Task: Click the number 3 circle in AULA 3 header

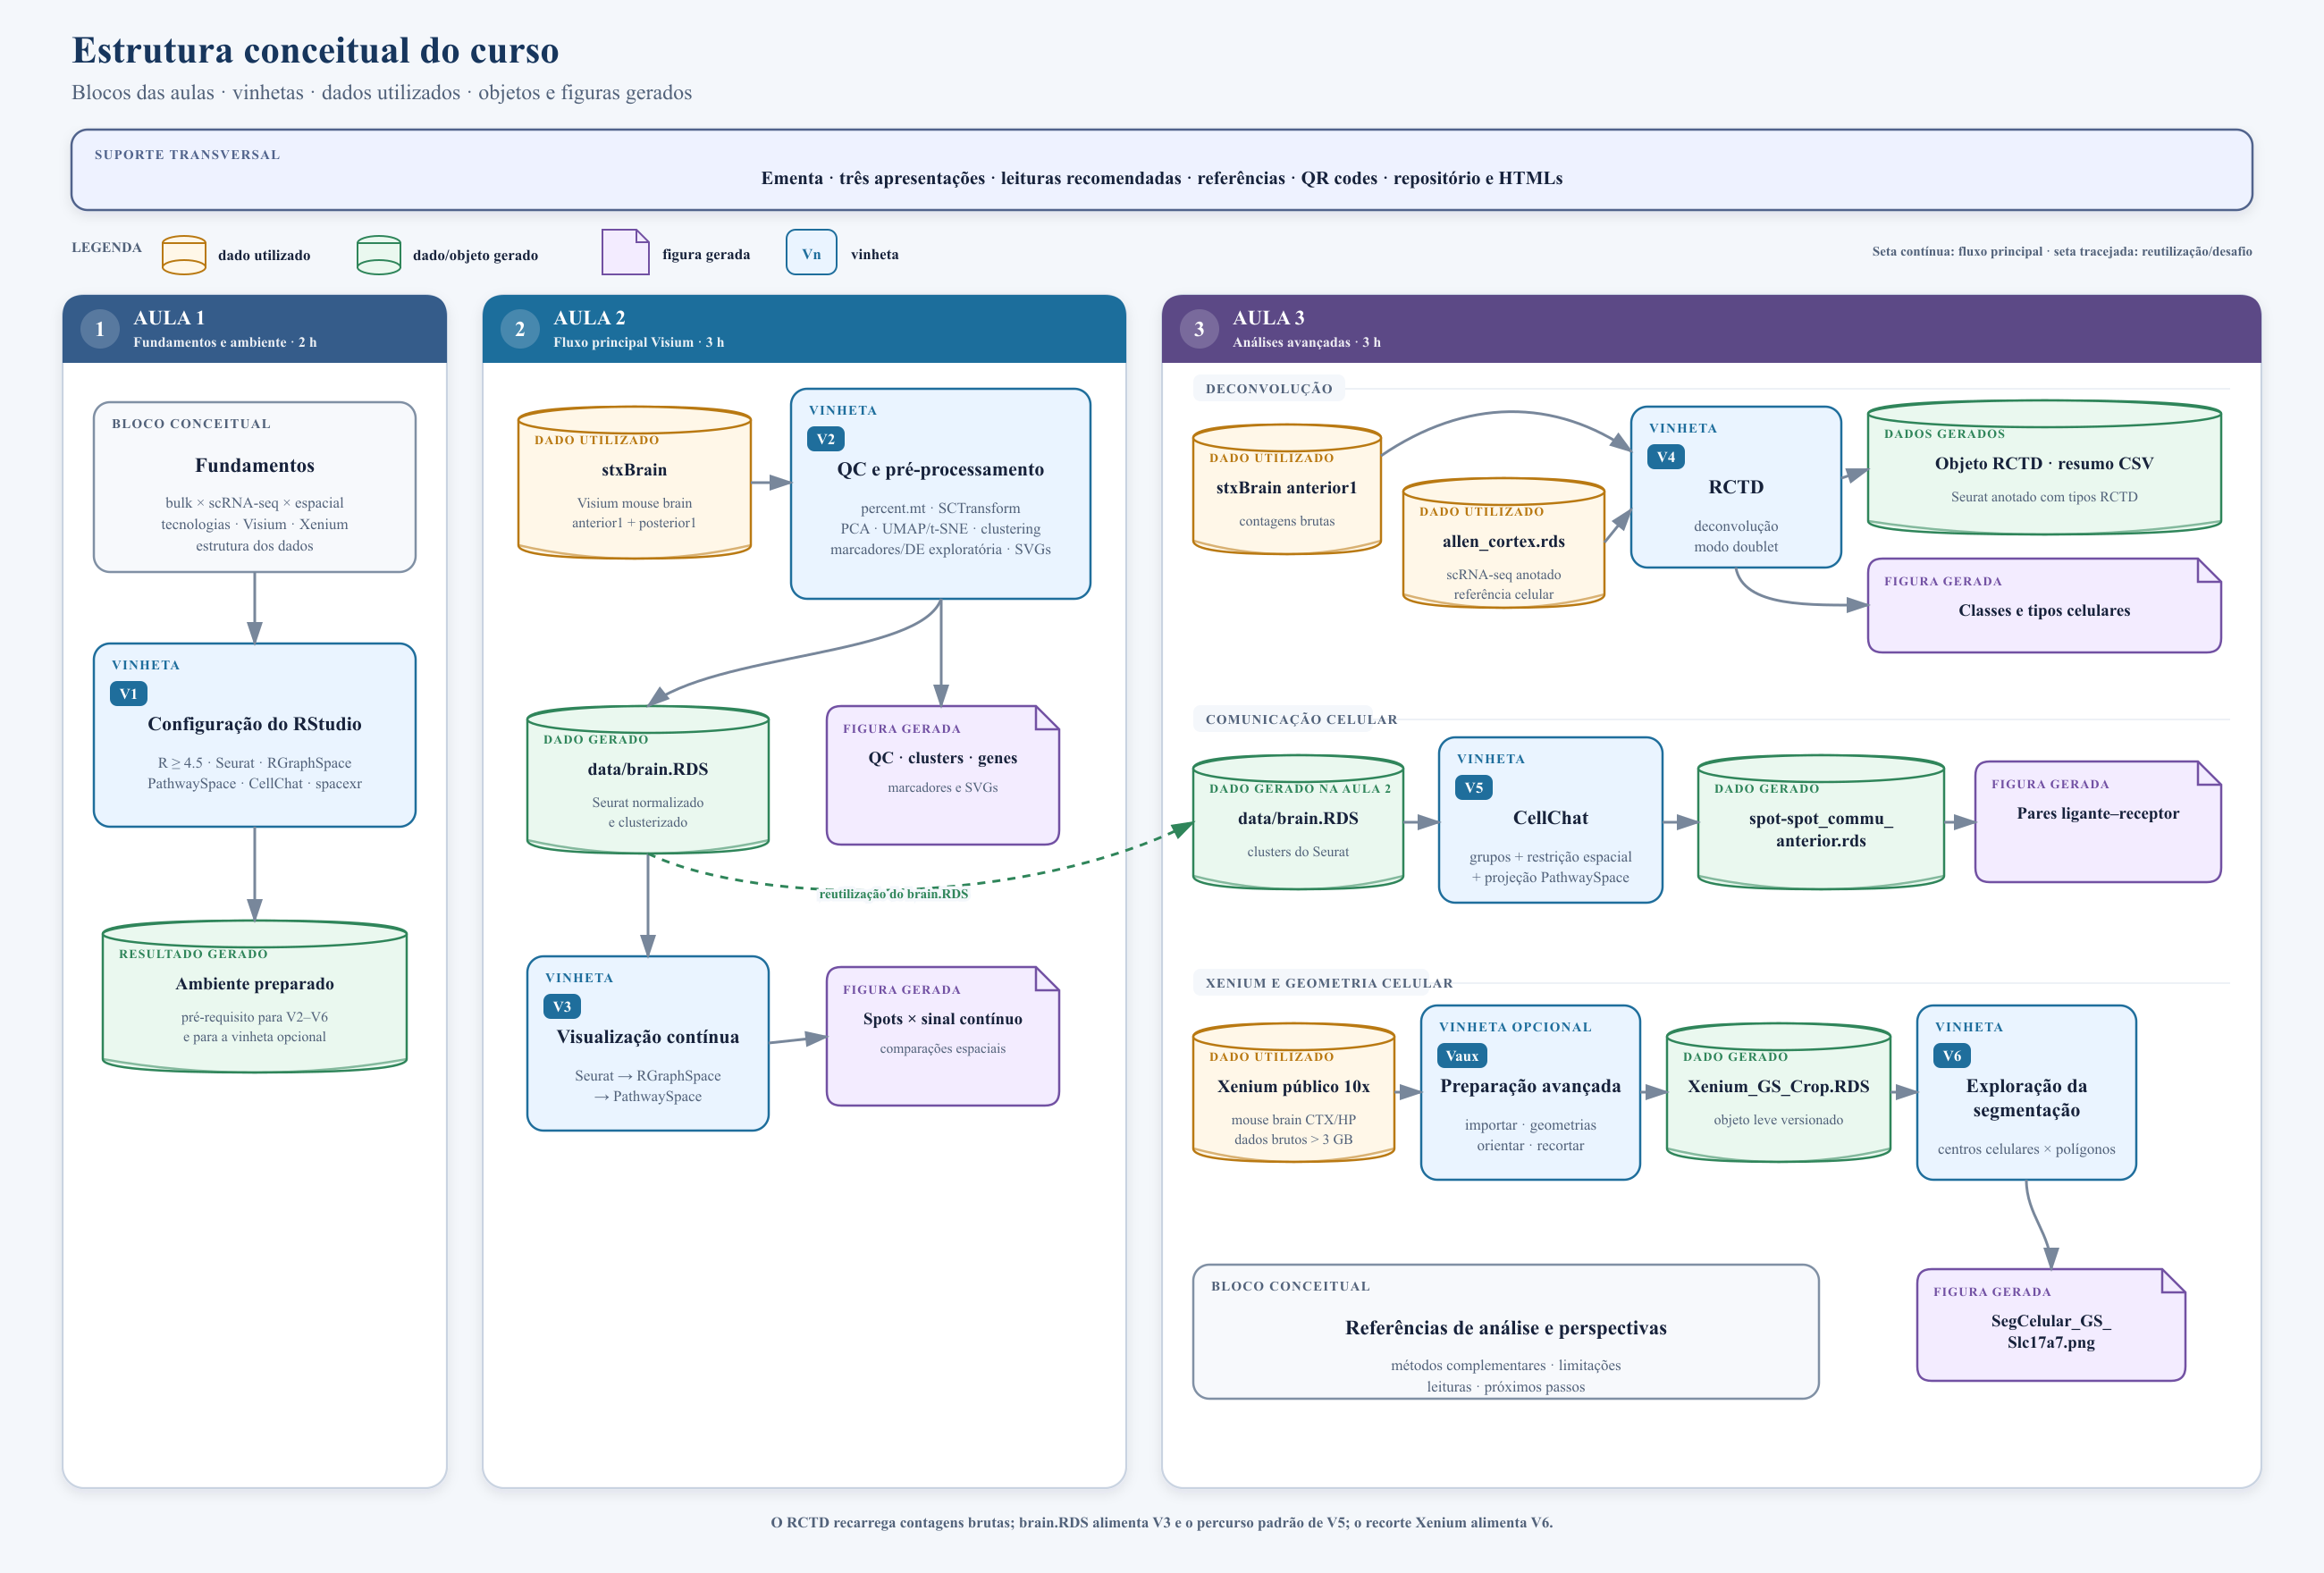Action: click(1199, 329)
